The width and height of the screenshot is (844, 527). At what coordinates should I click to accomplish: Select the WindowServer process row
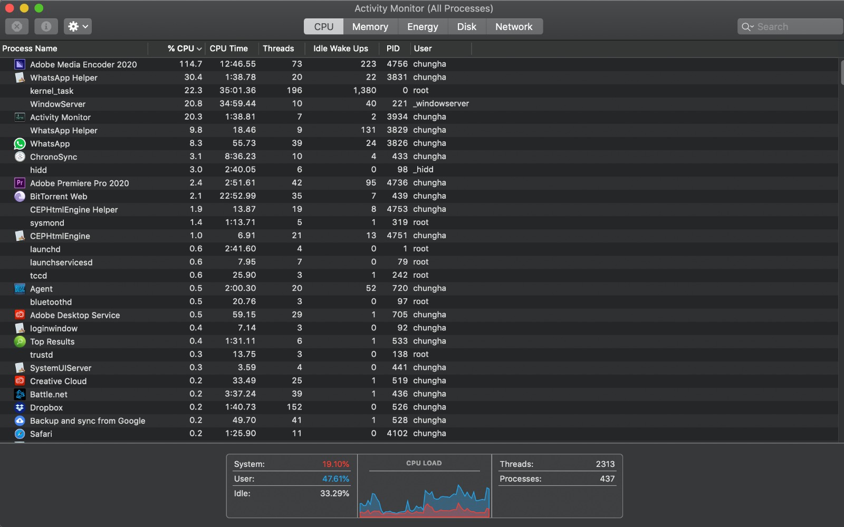coord(419,104)
